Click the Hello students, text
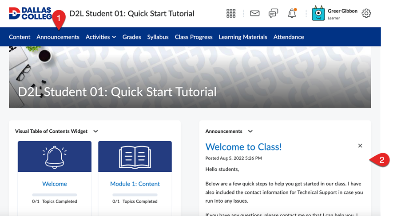This screenshot has height=216, width=393. [222, 170]
